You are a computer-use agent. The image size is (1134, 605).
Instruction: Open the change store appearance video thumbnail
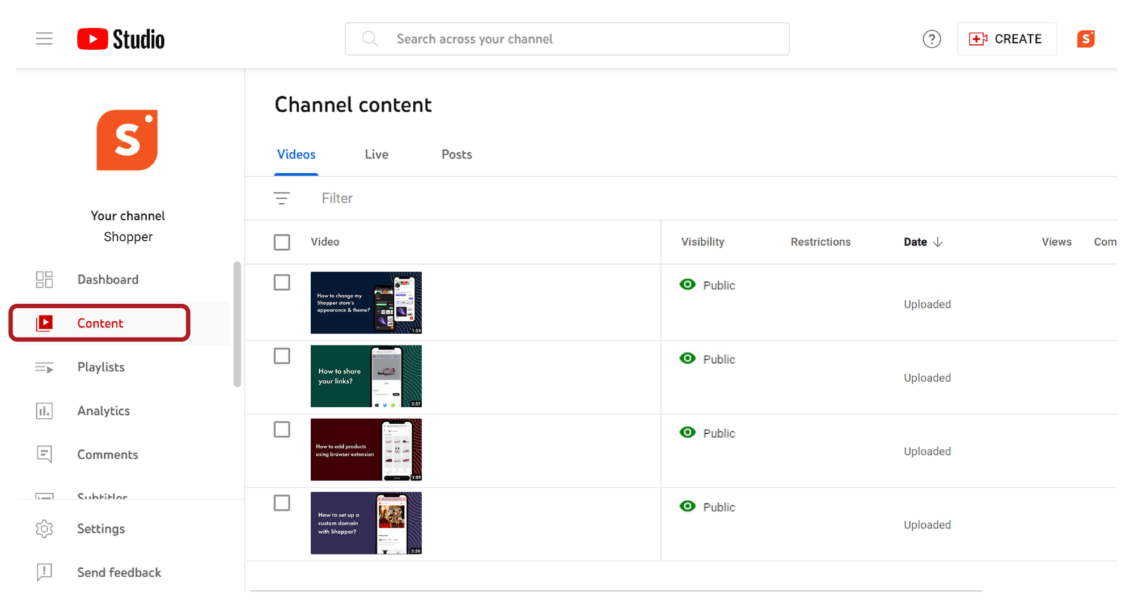(366, 302)
